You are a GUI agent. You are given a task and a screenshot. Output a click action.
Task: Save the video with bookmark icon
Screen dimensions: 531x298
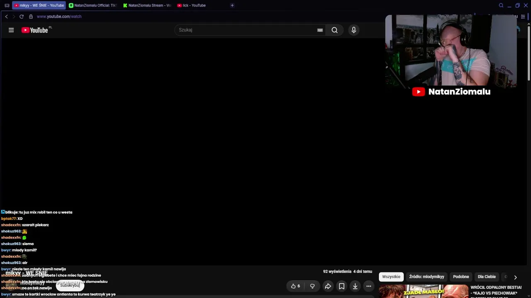point(341,286)
